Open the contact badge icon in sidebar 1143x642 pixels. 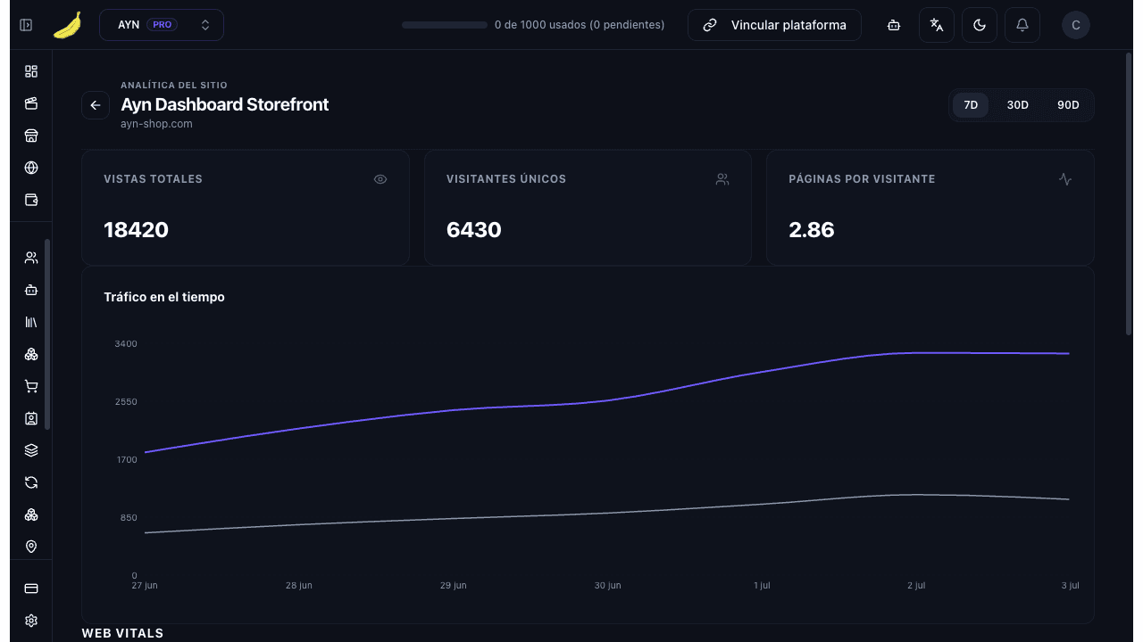(31, 418)
